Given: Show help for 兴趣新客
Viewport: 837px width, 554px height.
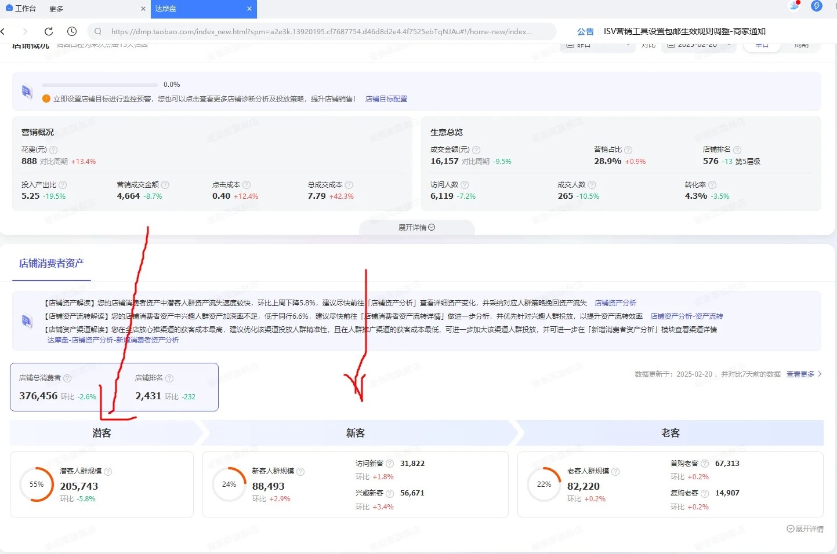Looking at the screenshot, I should point(390,493).
